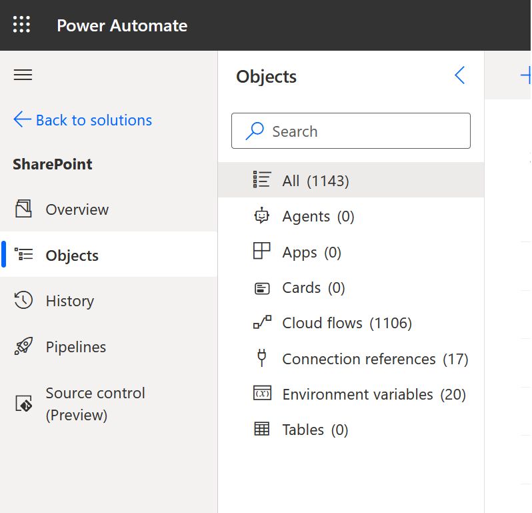Viewport: 532px width, 513px height.
Task: Toggle the hamburger navigation menu
Action: tap(23, 75)
